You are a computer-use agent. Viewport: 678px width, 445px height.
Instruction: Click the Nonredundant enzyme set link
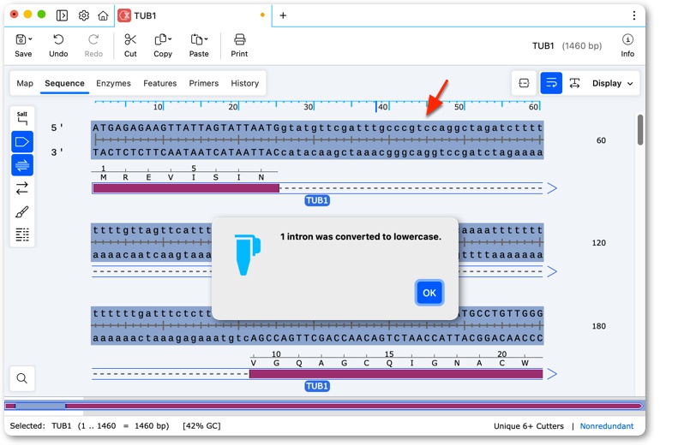(607, 426)
